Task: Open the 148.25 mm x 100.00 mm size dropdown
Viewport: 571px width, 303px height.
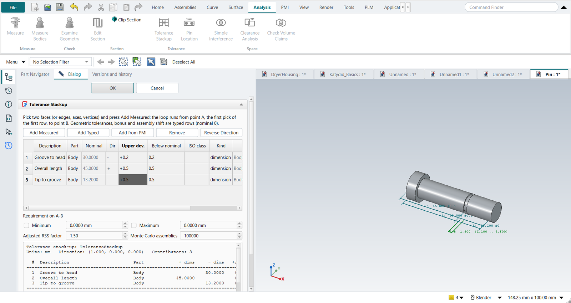Action: 561,298
